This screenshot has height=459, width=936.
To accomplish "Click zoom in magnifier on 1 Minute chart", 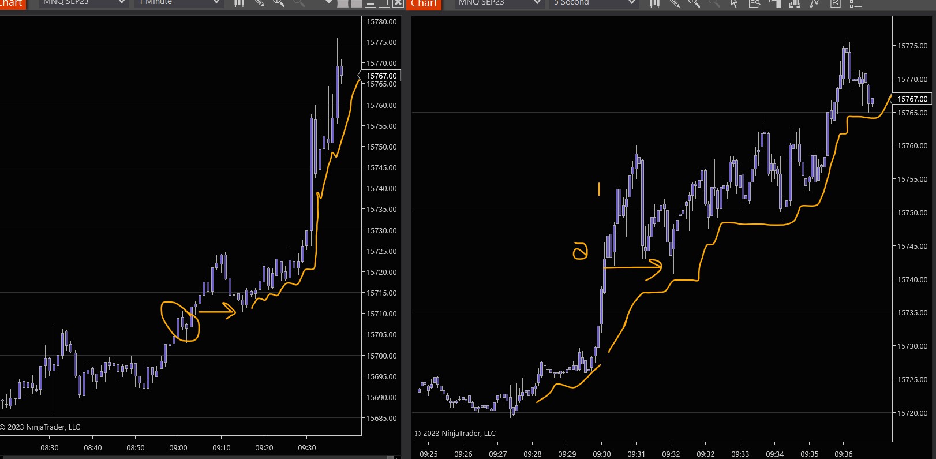I will (x=279, y=3).
